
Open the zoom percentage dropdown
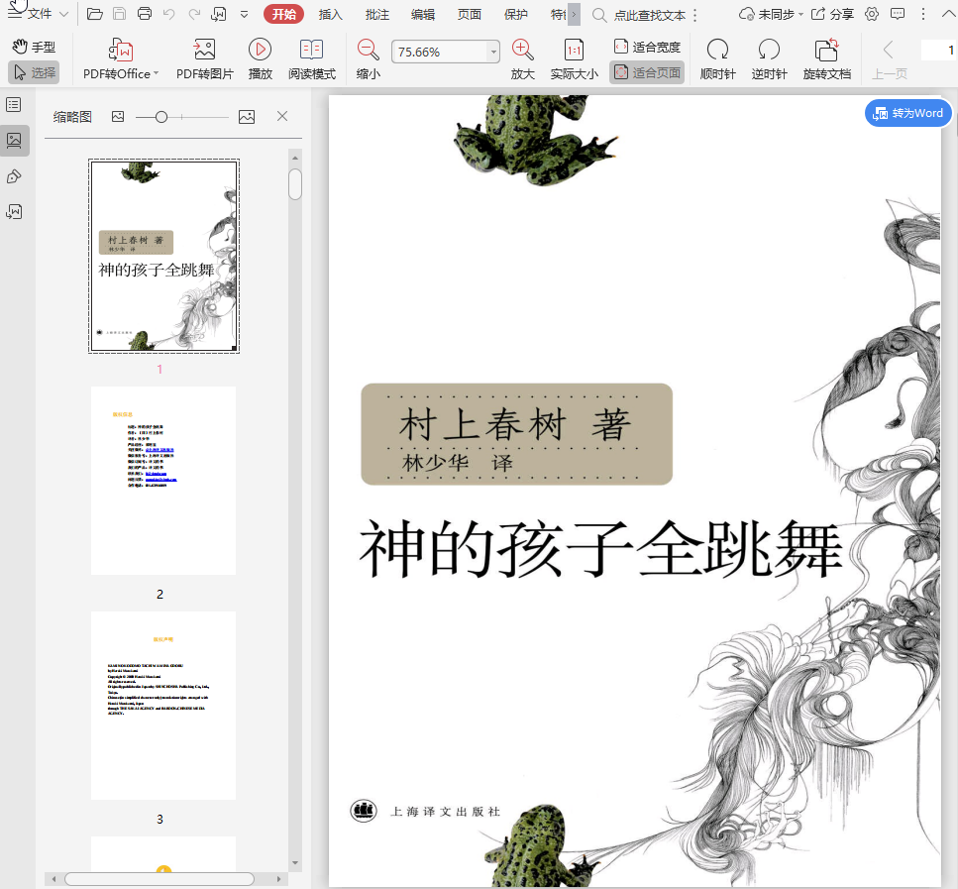coord(493,52)
